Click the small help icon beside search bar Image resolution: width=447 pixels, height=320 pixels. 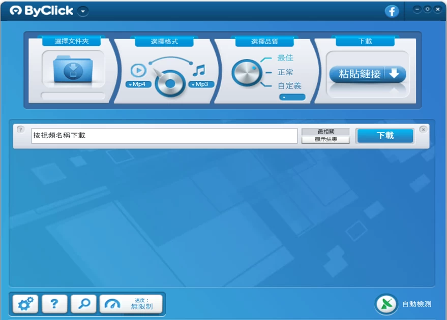[x=20, y=130]
